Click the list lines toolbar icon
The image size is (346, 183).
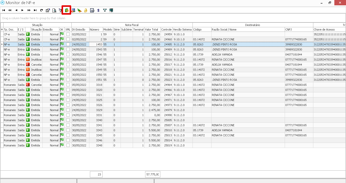(60, 10)
